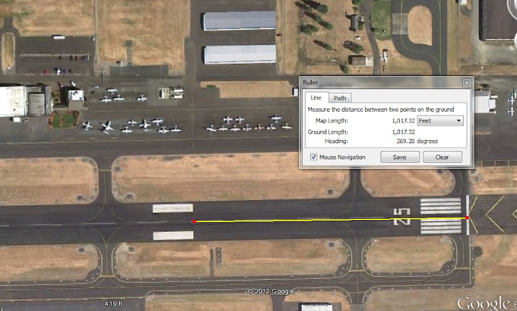Image resolution: width=517 pixels, height=311 pixels.
Task: Click the Save button in Ruler
Action: point(400,157)
